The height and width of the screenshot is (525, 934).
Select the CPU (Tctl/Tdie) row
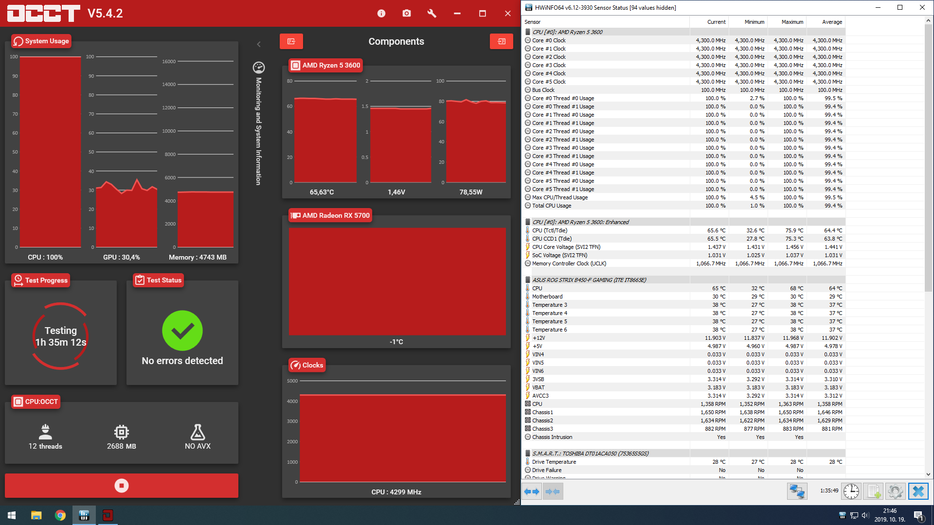pos(683,230)
